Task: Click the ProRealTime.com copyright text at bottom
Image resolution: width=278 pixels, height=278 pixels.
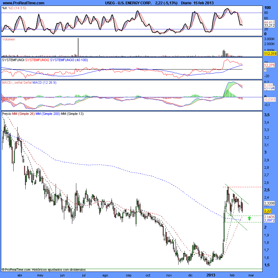Action: (44, 270)
